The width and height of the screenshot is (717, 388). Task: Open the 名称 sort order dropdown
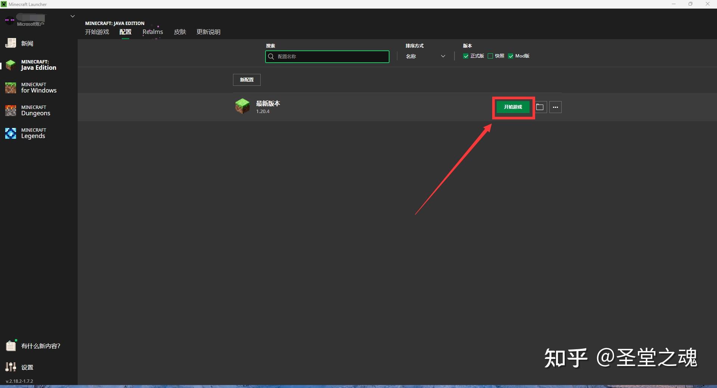pyautogui.click(x=425, y=56)
